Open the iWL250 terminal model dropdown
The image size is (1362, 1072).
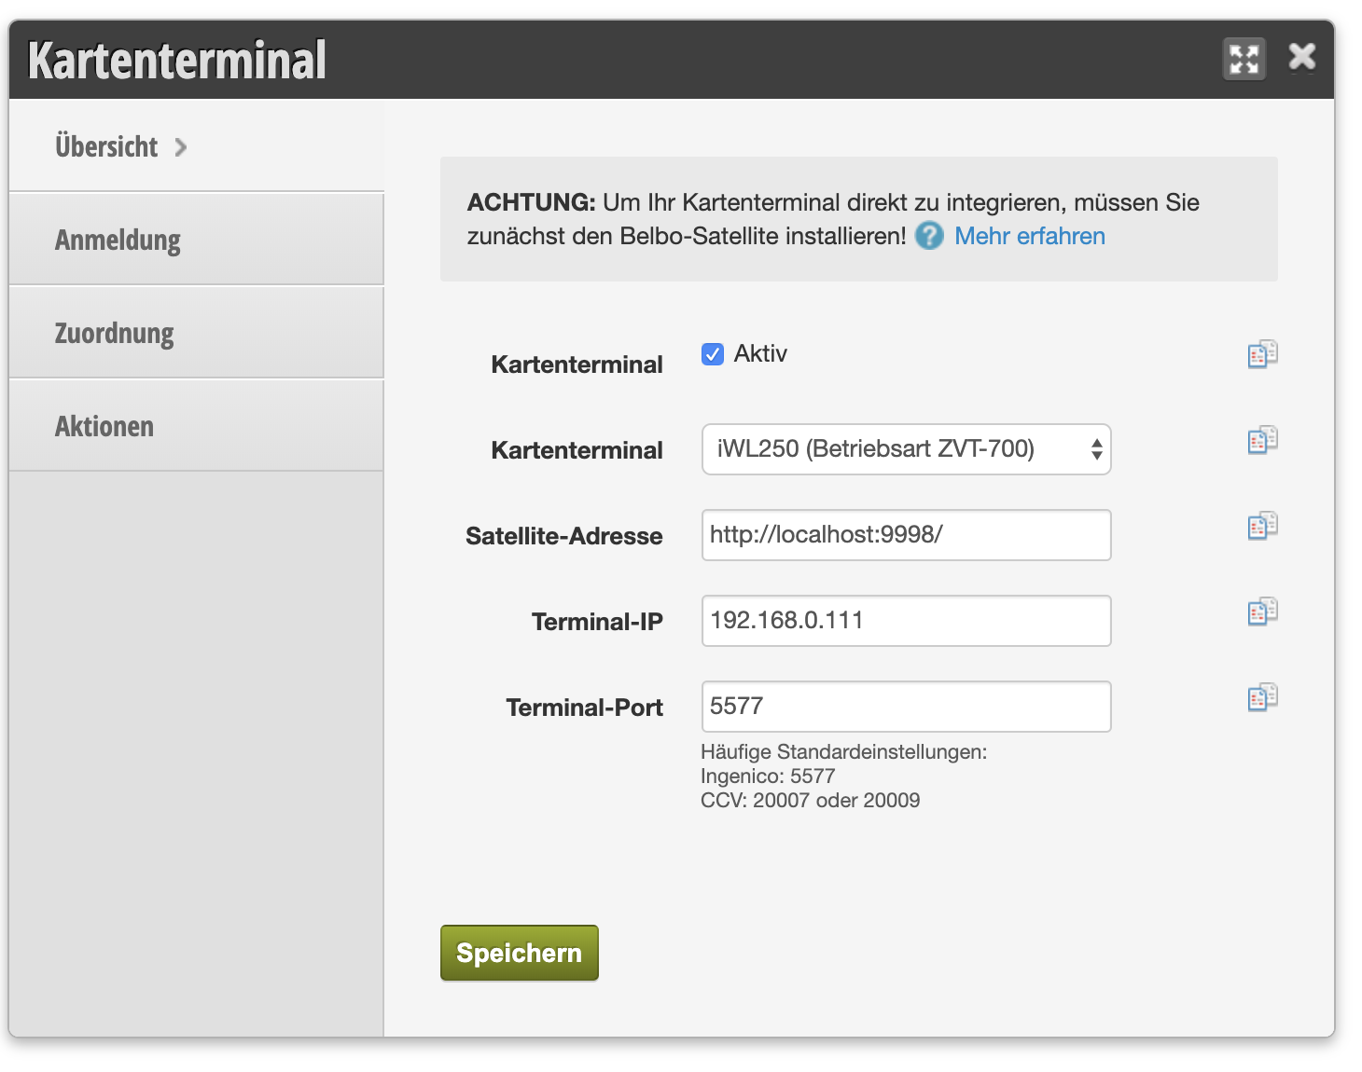point(905,449)
